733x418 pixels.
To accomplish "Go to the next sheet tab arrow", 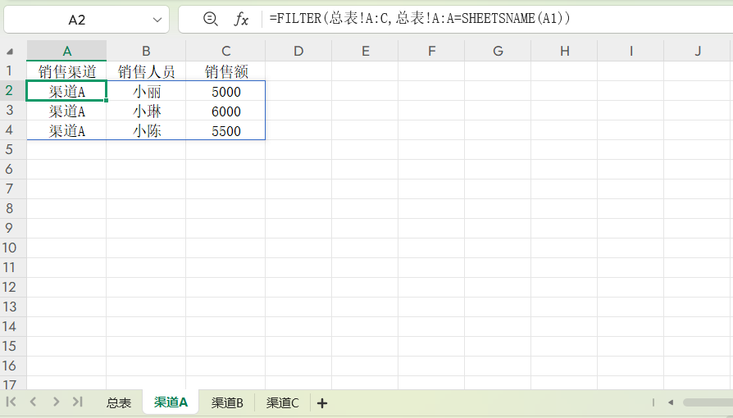I will point(56,402).
